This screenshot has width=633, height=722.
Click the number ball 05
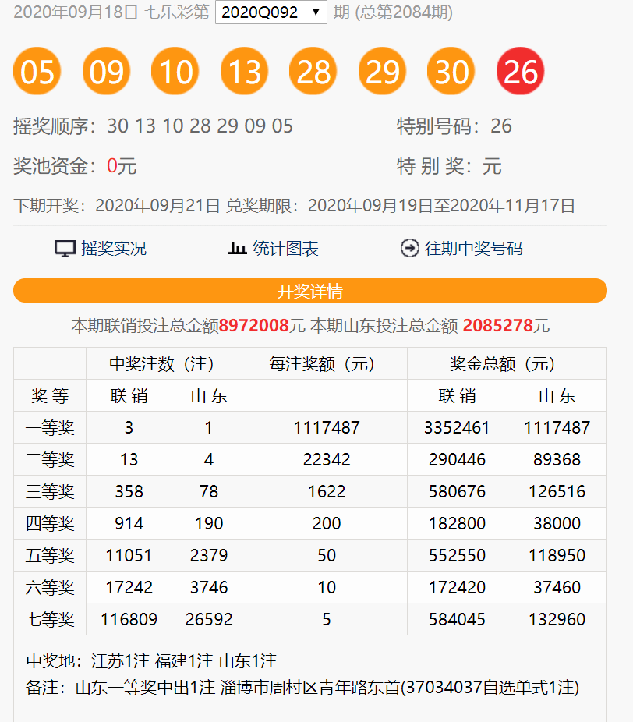37,70
